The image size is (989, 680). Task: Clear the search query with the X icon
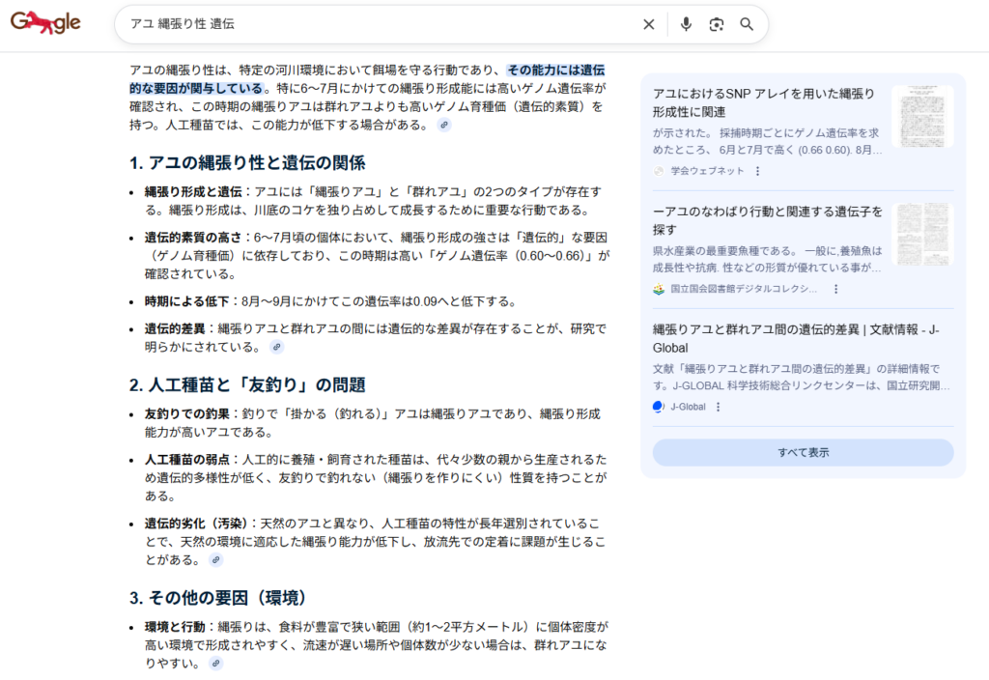[649, 24]
